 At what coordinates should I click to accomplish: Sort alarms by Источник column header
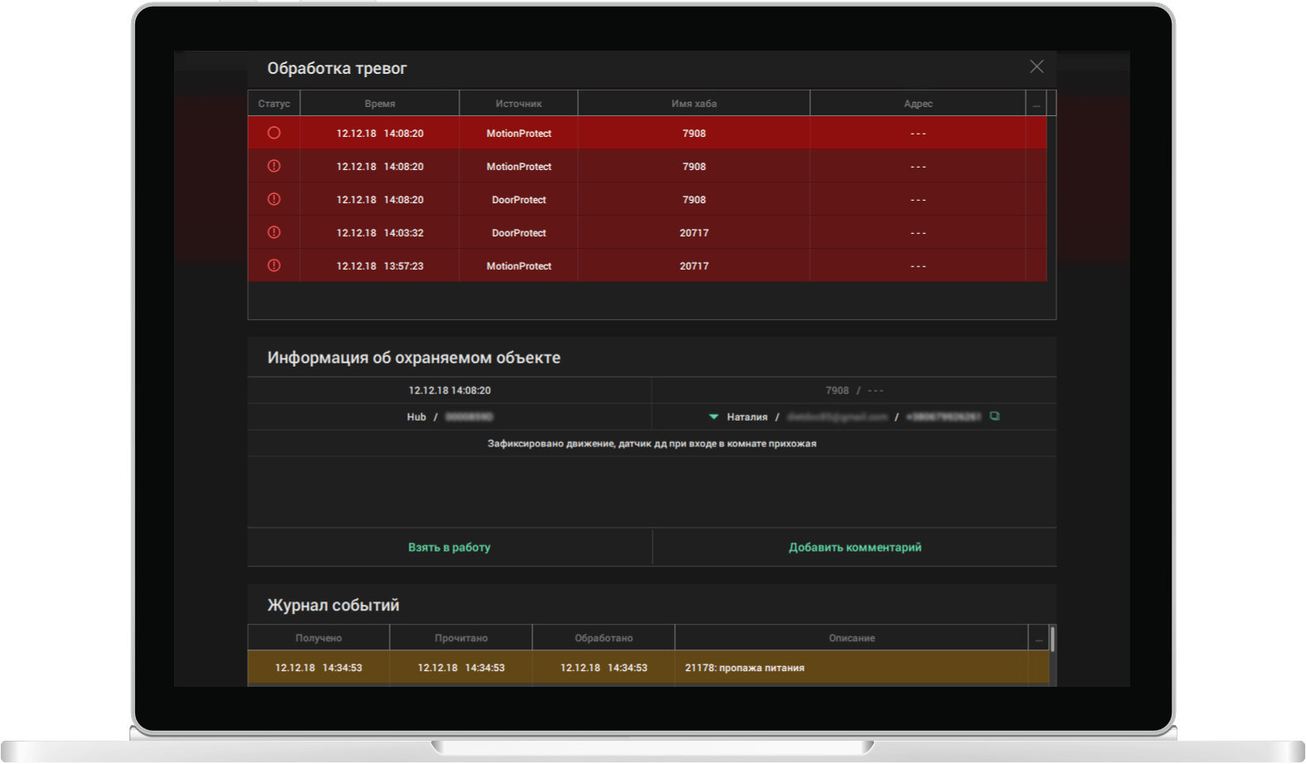[x=518, y=104]
